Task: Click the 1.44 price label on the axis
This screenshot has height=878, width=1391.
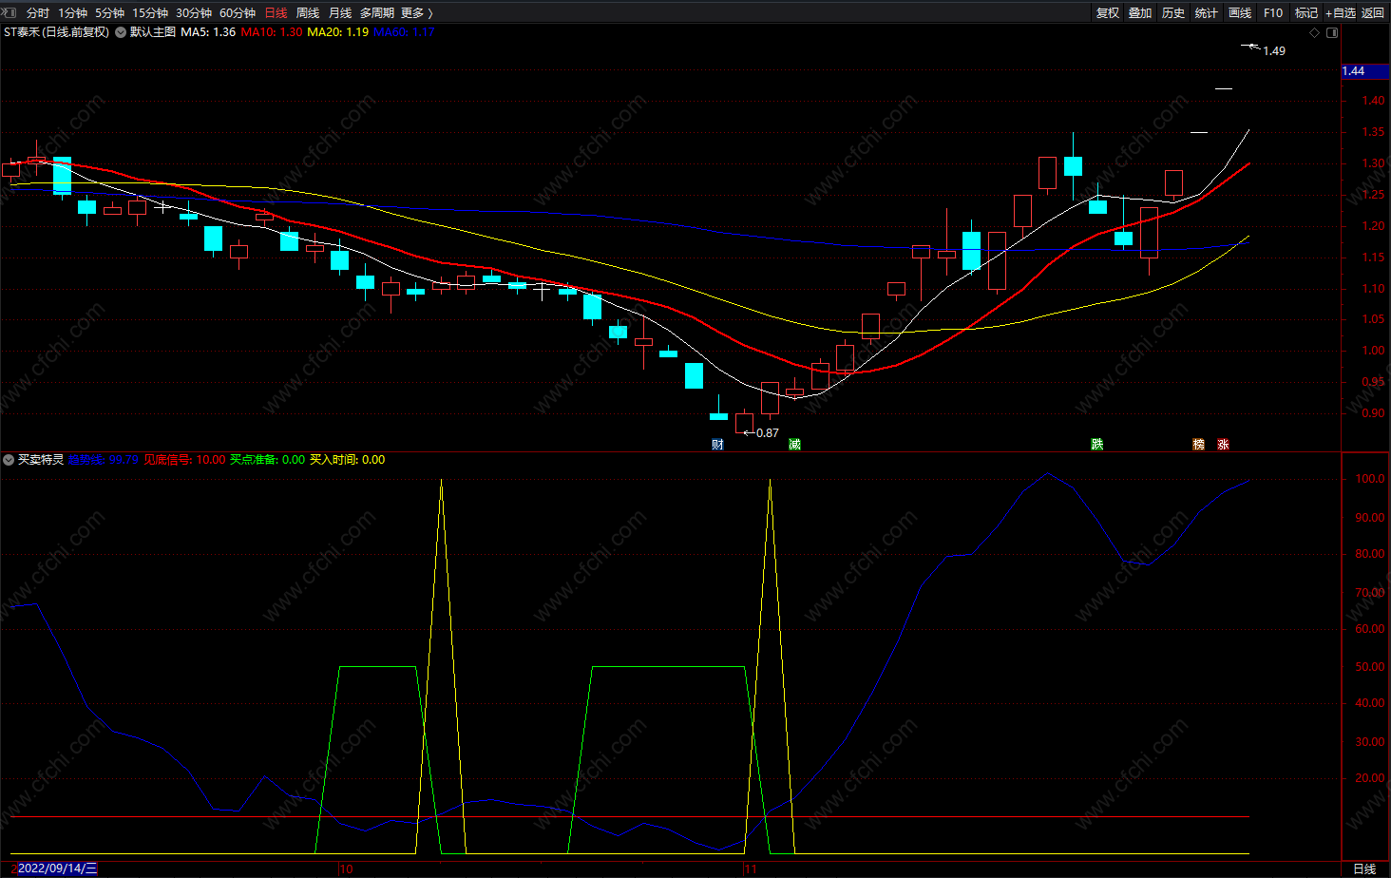Action: tap(1354, 71)
